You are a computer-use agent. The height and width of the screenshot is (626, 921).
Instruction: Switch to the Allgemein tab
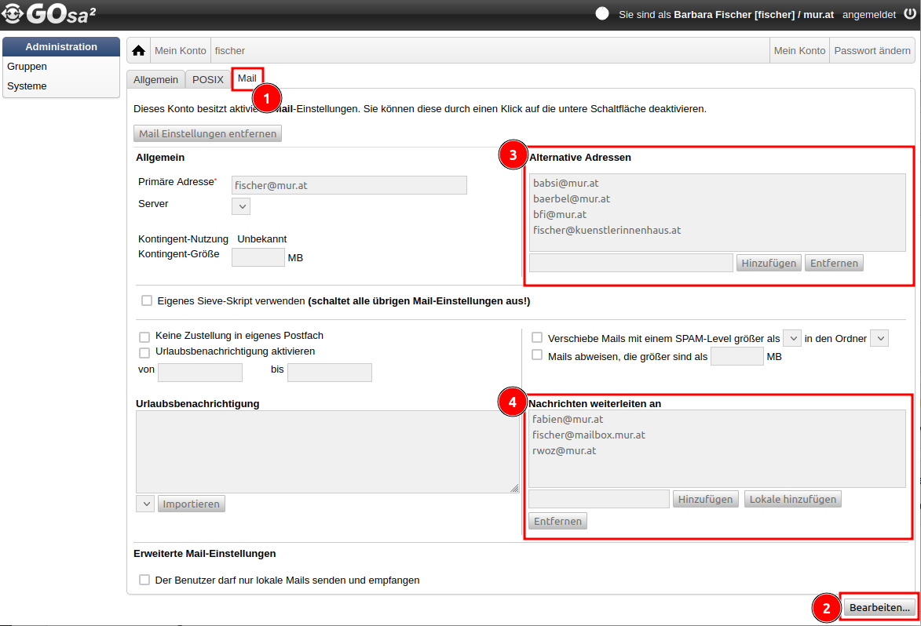point(155,79)
